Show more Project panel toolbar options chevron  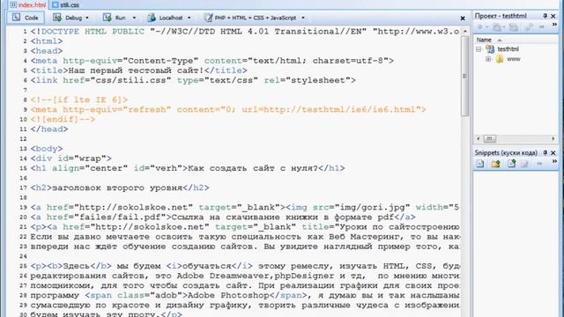pos(554,25)
